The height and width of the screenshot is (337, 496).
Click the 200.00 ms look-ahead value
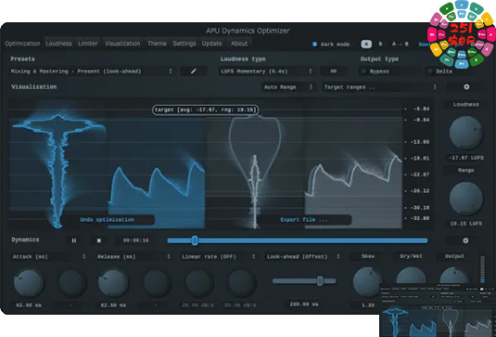pos(304,305)
